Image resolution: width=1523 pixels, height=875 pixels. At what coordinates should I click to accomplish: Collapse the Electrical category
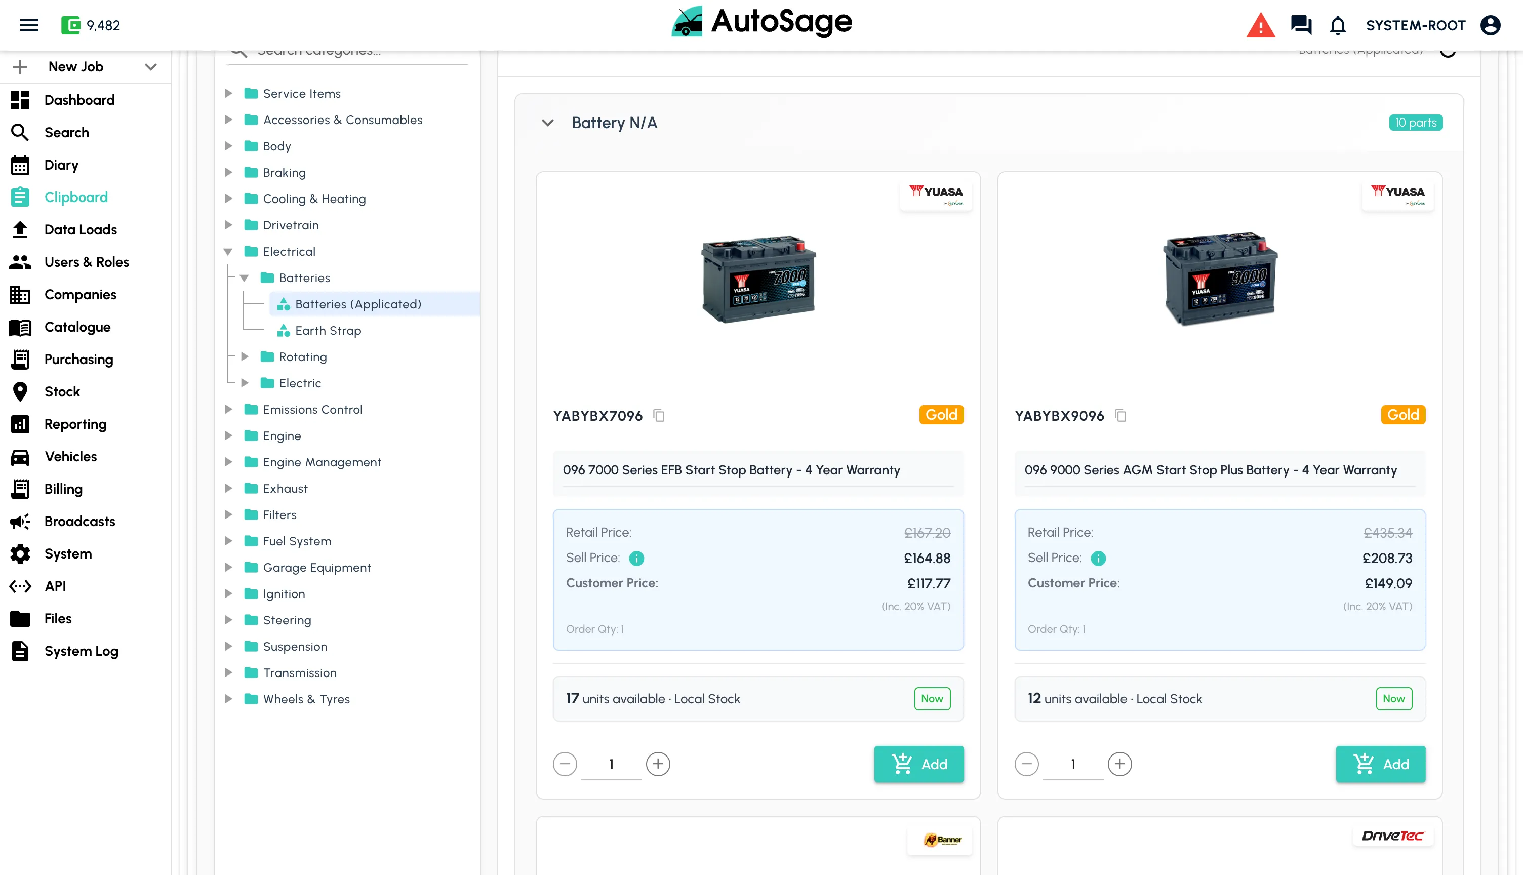click(228, 252)
